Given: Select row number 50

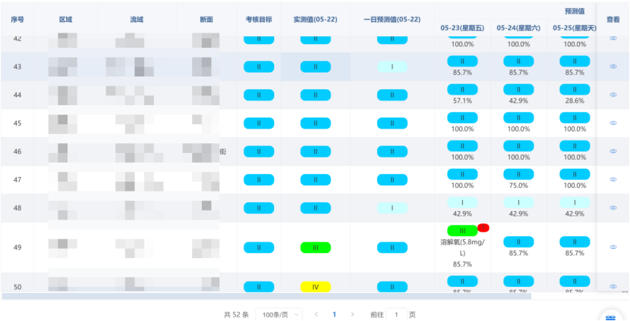Looking at the screenshot, I should (17, 287).
